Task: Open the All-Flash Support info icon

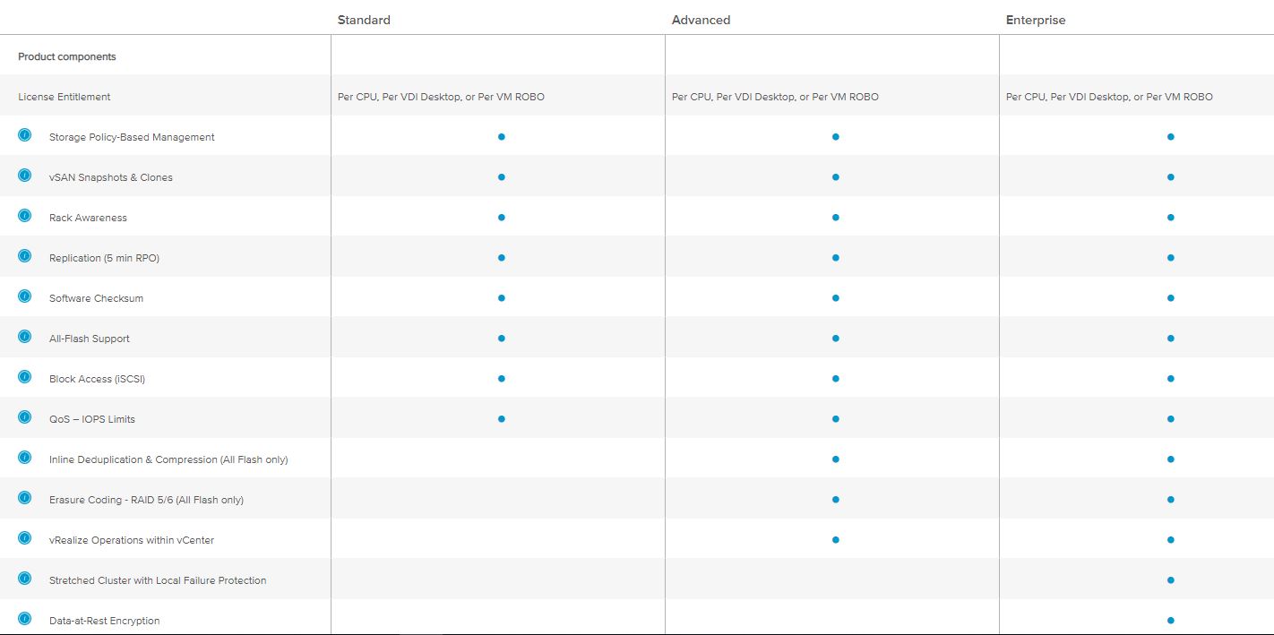Action: coord(24,336)
